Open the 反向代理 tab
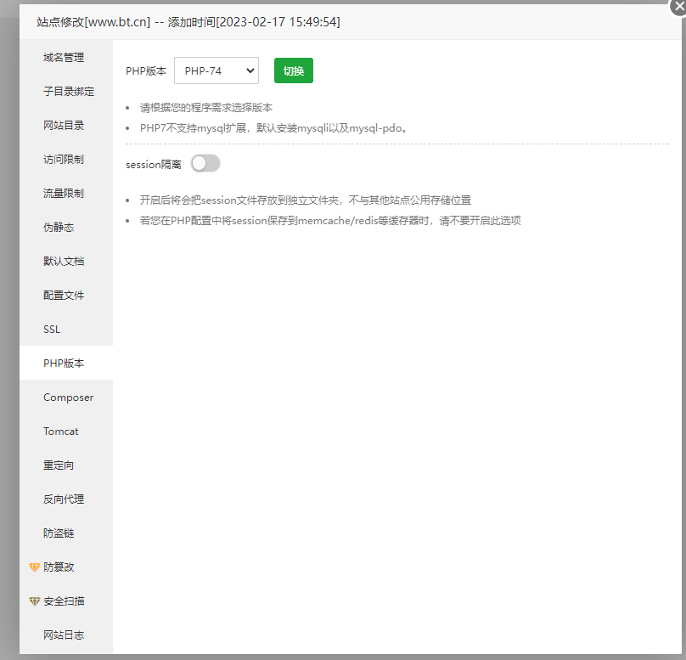Viewport: 686px width, 660px height. [64, 499]
